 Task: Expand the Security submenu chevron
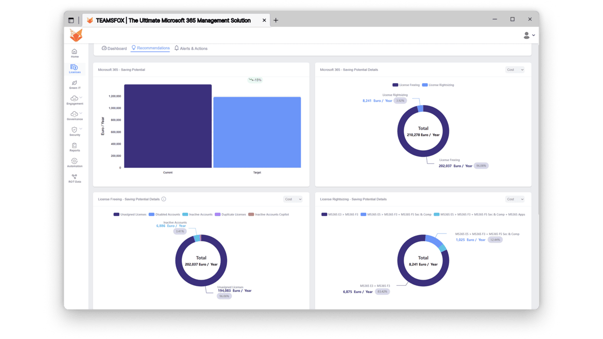81,129
